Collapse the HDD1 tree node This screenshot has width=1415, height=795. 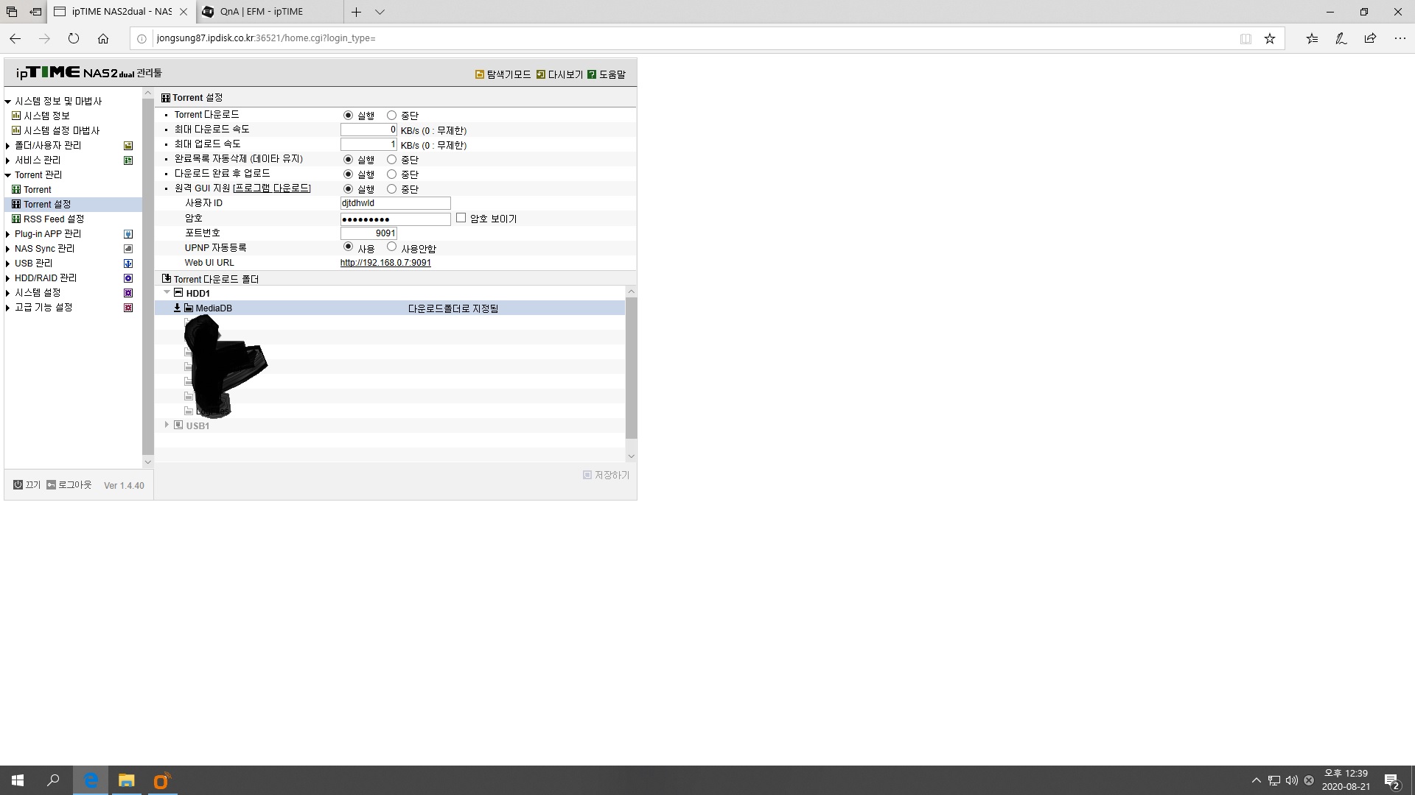click(167, 292)
